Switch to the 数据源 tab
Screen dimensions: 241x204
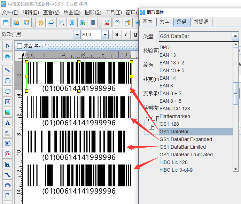tap(201, 22)
